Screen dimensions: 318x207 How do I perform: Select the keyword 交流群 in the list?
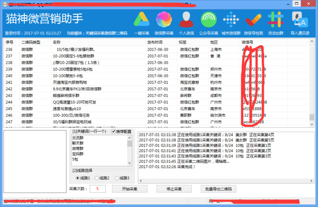(x=78, y=138)
